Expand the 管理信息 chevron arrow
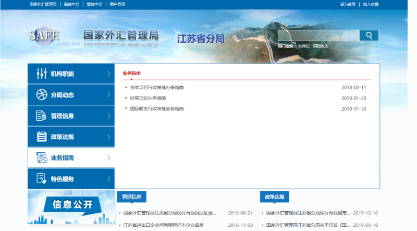 tap(108, 116)
